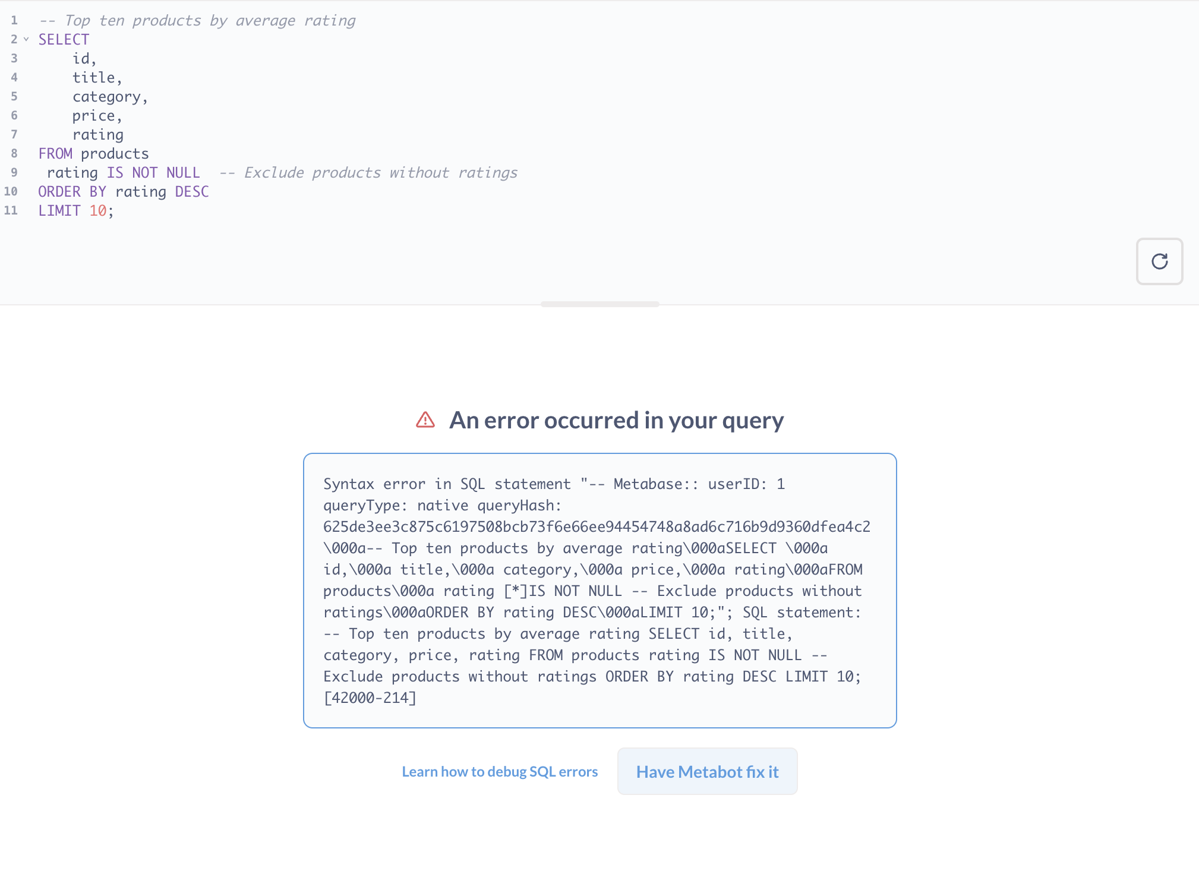
Task: Click 'FROM products' on line 8
Action: click(93, 153)
